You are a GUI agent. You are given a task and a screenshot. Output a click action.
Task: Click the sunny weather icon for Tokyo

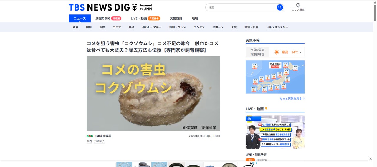click(277, 52)
